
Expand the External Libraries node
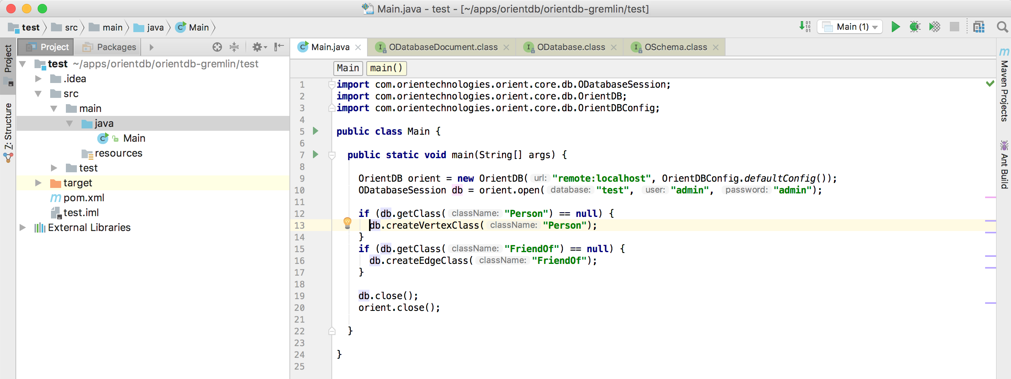(22, 227)
